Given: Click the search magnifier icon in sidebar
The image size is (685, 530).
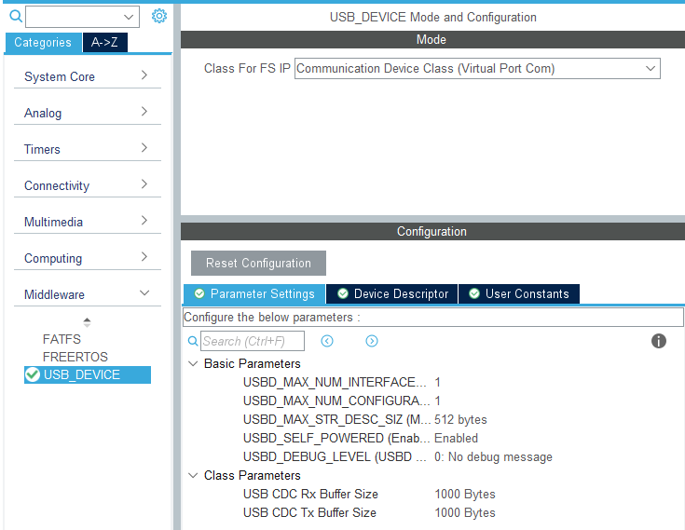Looking at the screenshot, I should (16, 16).
